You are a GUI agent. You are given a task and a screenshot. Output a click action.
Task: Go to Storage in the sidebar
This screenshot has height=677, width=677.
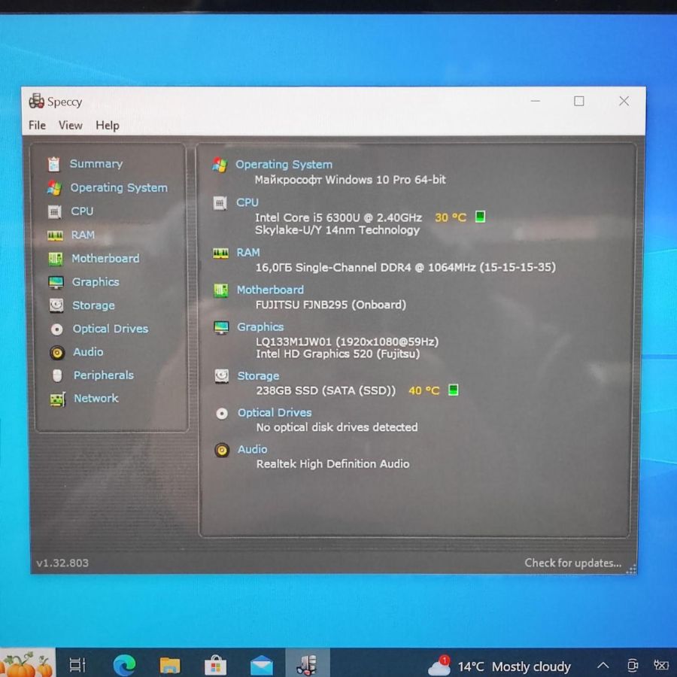94,305
